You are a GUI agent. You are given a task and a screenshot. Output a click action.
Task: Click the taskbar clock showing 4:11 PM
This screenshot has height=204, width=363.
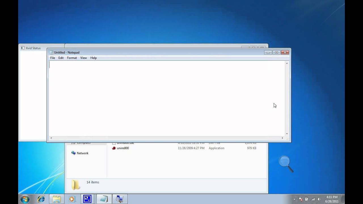(332, 199)
